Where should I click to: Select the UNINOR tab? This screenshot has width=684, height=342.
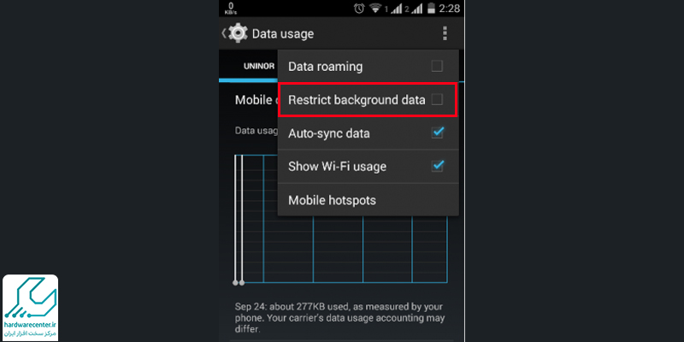(259, 67)
